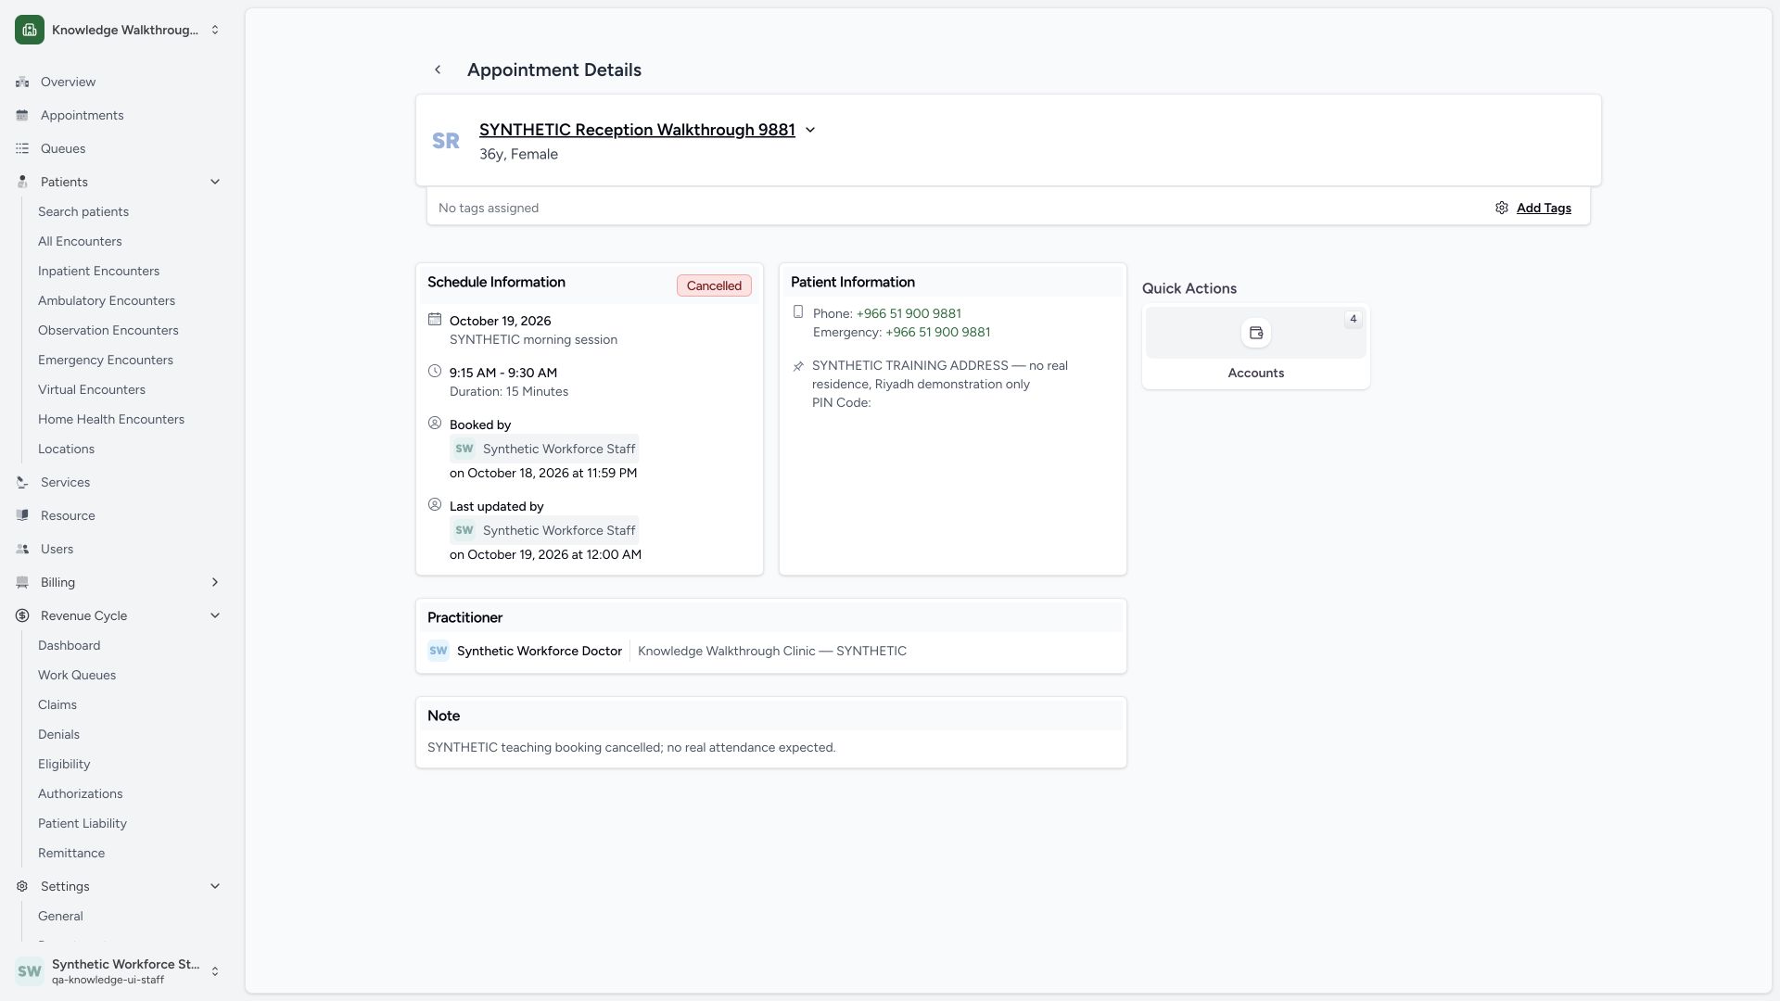1780x1001 pixels.
Task: Click the Synthetic Workforce Doctor practitioner name
Action: 540,651
